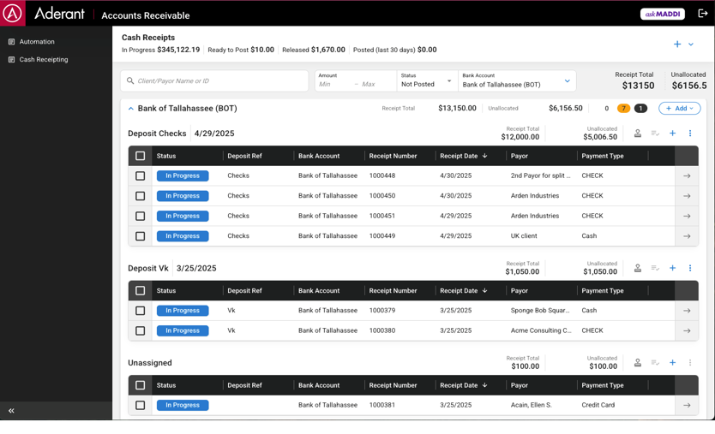Click the Aderant logo icon

[x=12, y=13]
